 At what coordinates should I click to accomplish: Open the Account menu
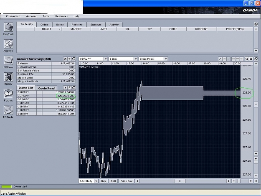(x=31, y=16)
